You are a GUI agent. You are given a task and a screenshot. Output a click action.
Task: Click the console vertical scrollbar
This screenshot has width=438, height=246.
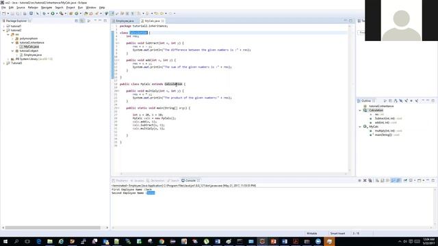point(435,206)
